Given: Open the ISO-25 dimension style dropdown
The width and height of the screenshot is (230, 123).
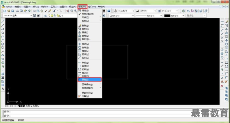Looking at the screenshot, I should coord(155,11).
